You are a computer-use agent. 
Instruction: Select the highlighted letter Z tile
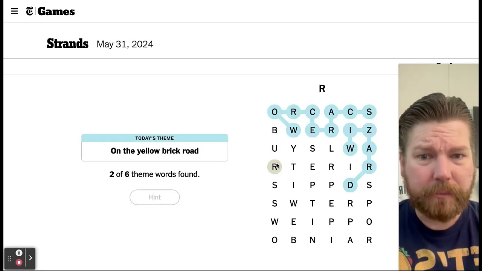tap(369, 130)
